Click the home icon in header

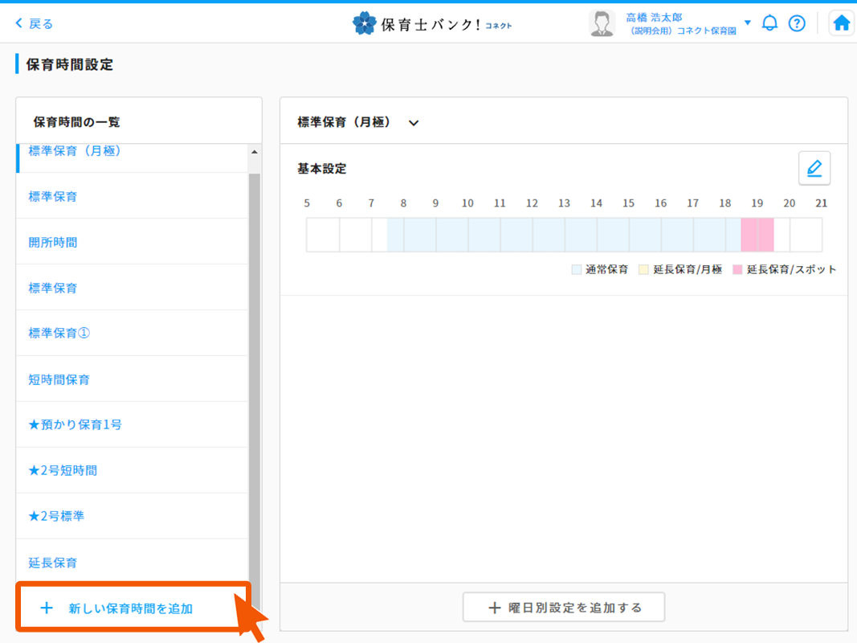[x=841, y=23]
